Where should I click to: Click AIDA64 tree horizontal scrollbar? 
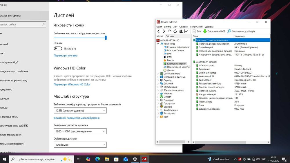(x=172, y=142)
